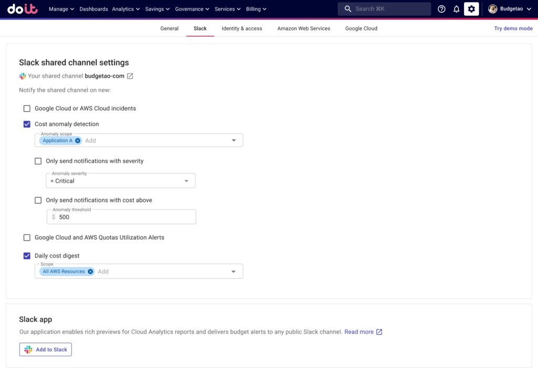Image resolution: width=538 pixels, height=373 pixels.
Task: Click the settings gear icon
Action: click(x=471, y=9)
